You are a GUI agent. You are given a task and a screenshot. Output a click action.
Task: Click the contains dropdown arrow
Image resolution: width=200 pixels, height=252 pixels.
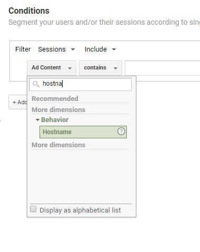115,68
